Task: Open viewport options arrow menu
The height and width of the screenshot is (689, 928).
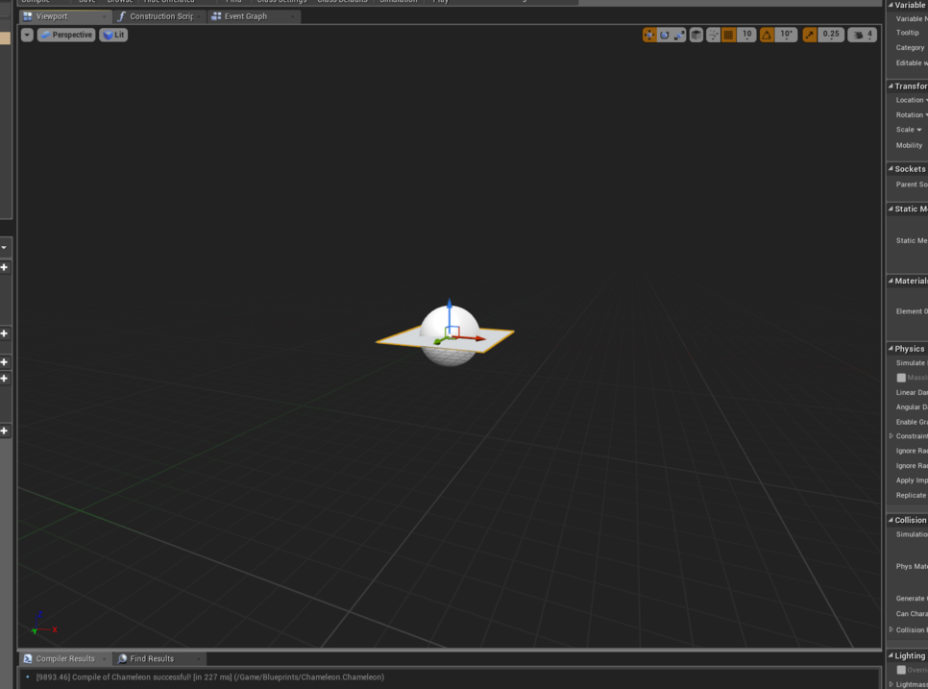Action: point(27,35)
